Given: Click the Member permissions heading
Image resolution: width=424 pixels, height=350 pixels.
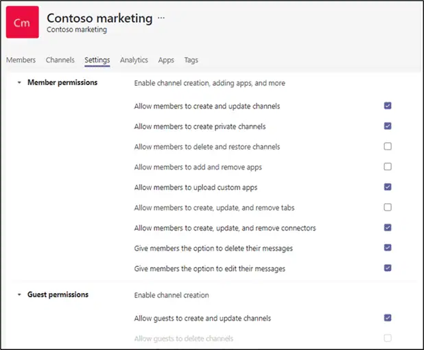Looking at the screenshot, I should (62, 82).
